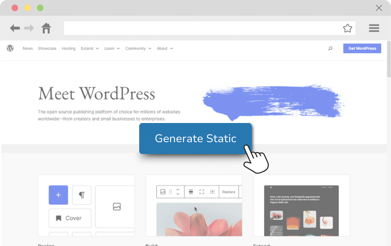
Task: Open the News link
Action: coord(28,48)
